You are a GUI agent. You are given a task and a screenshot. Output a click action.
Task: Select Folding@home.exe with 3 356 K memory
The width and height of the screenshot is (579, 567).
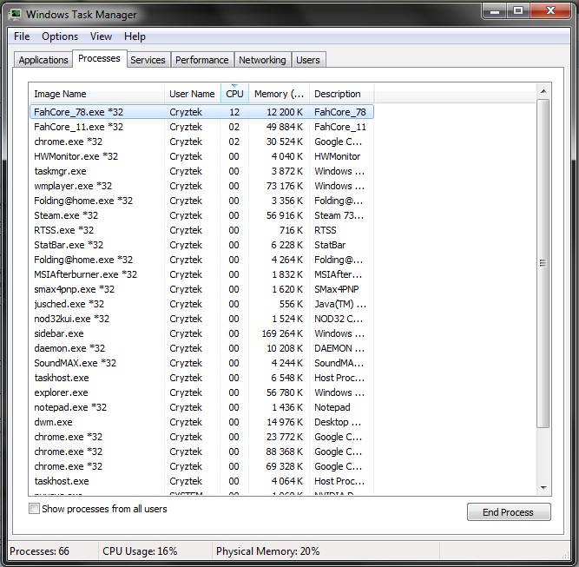click(201, 201)
